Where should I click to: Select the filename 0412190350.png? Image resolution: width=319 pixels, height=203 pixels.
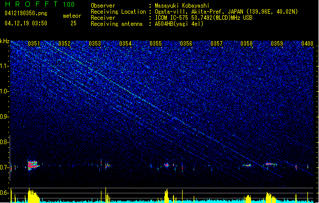[x=26, y=13]
